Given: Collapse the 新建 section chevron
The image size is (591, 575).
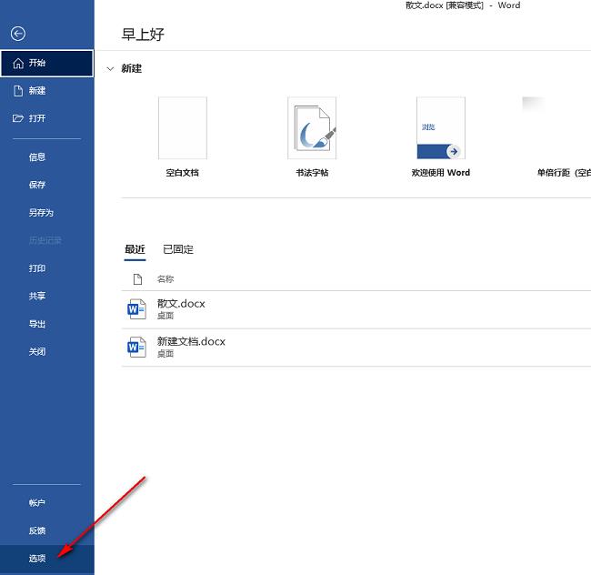Looking at the screenshot, I should click(110, 68).
